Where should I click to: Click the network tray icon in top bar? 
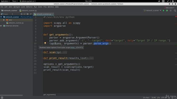pos(159,1)
